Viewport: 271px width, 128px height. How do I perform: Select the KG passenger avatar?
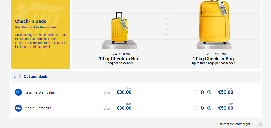tap(18, 92)
